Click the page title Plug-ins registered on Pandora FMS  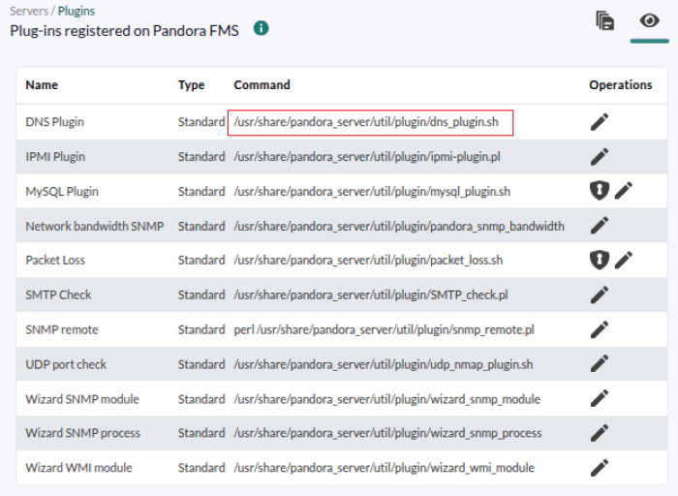click(124, 31)
